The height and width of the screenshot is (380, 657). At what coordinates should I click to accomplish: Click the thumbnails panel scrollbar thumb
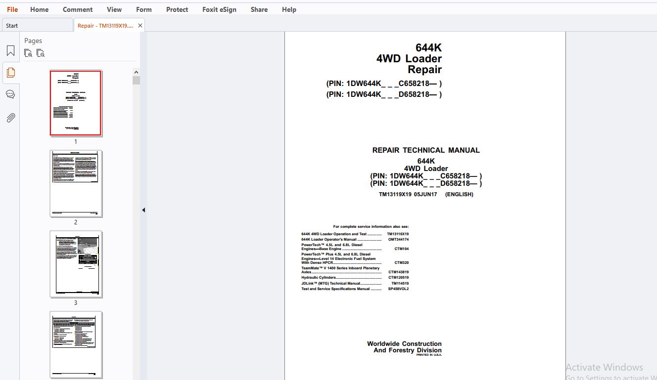coord(137,81)
